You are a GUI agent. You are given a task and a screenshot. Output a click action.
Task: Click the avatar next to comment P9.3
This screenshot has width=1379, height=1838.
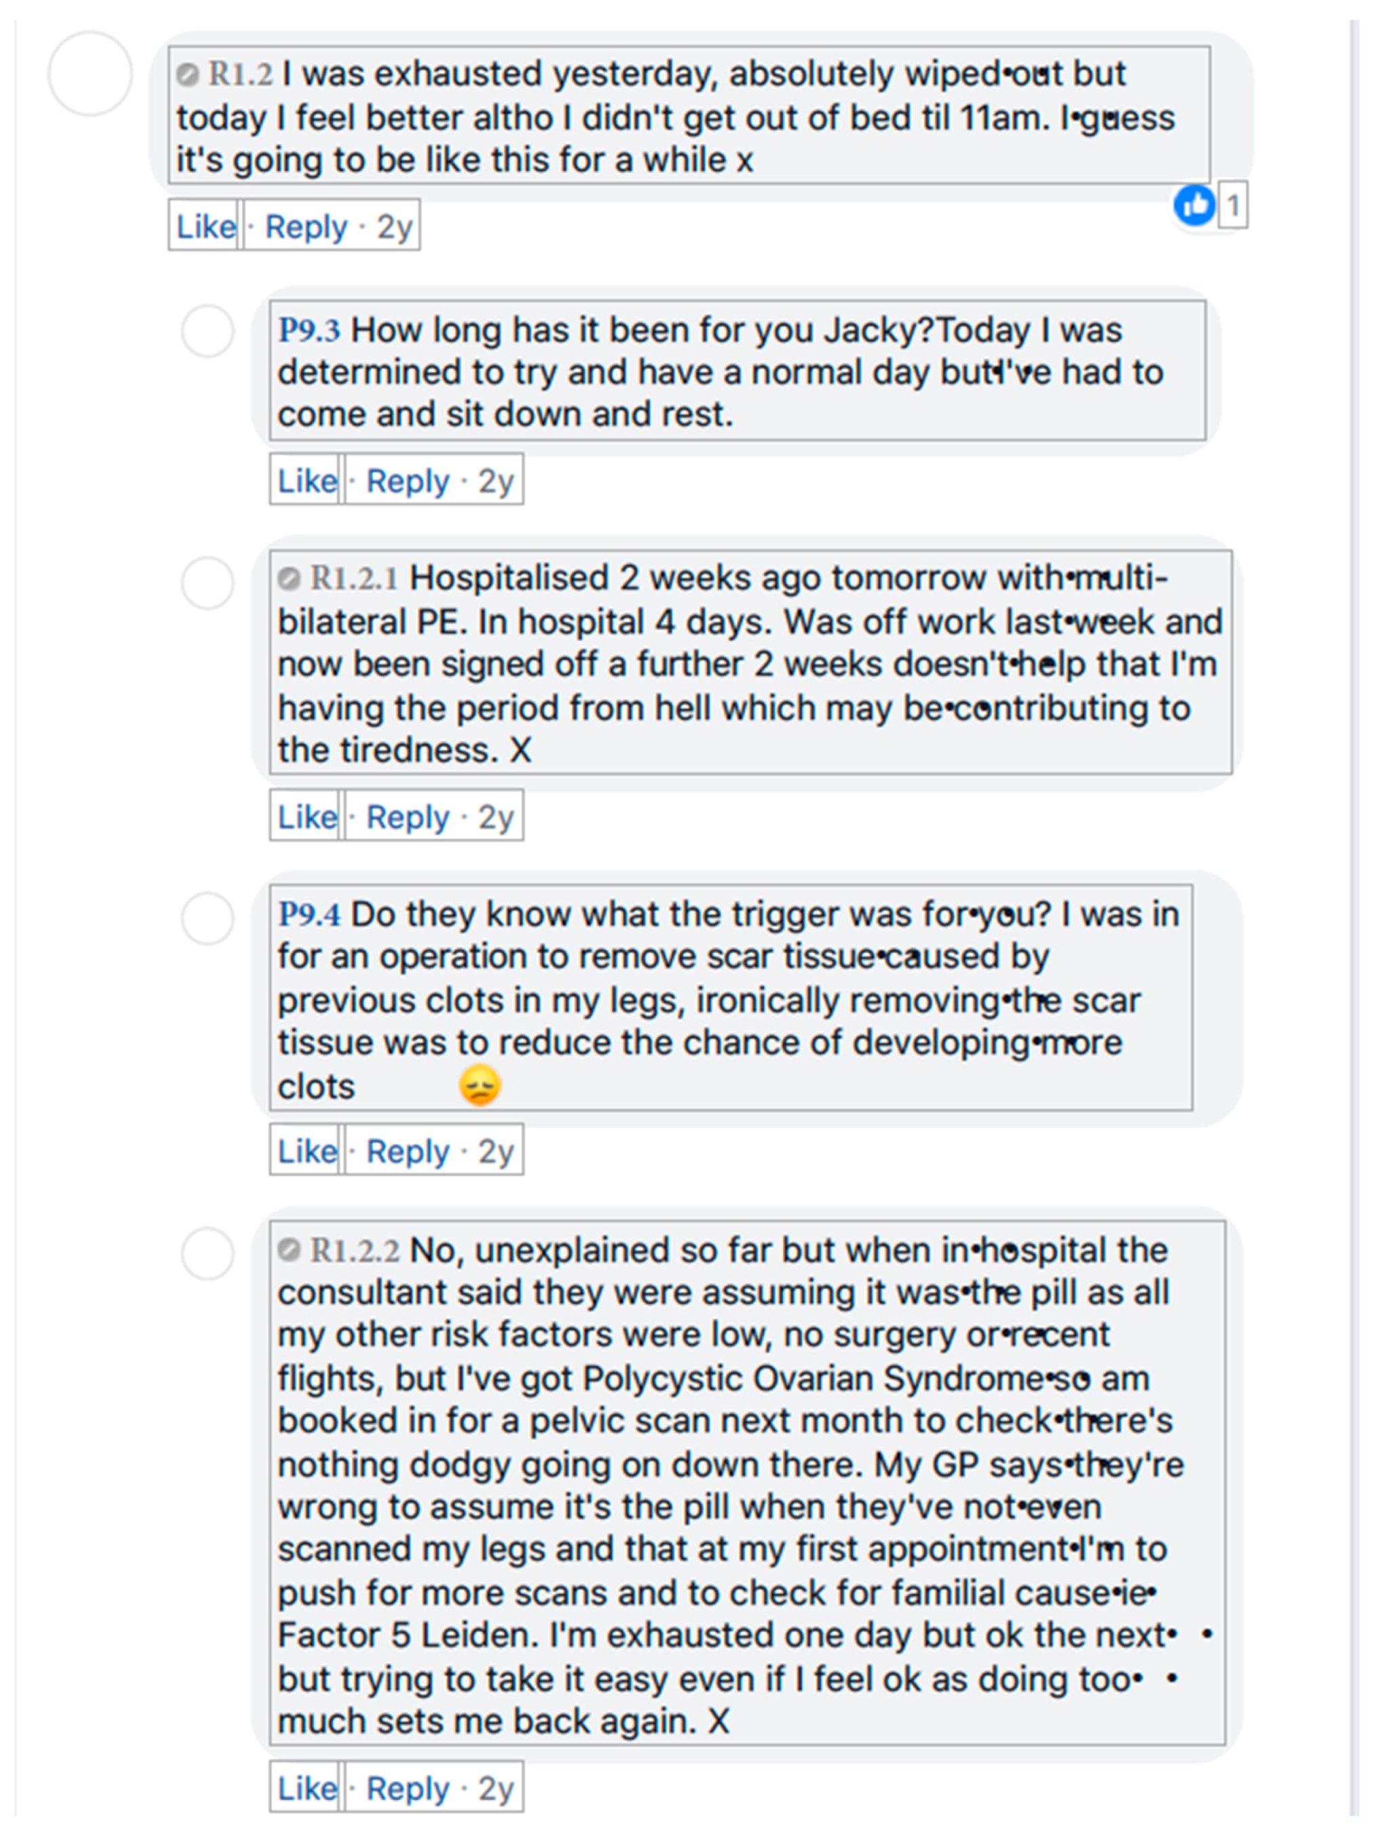tap(207, 331)
